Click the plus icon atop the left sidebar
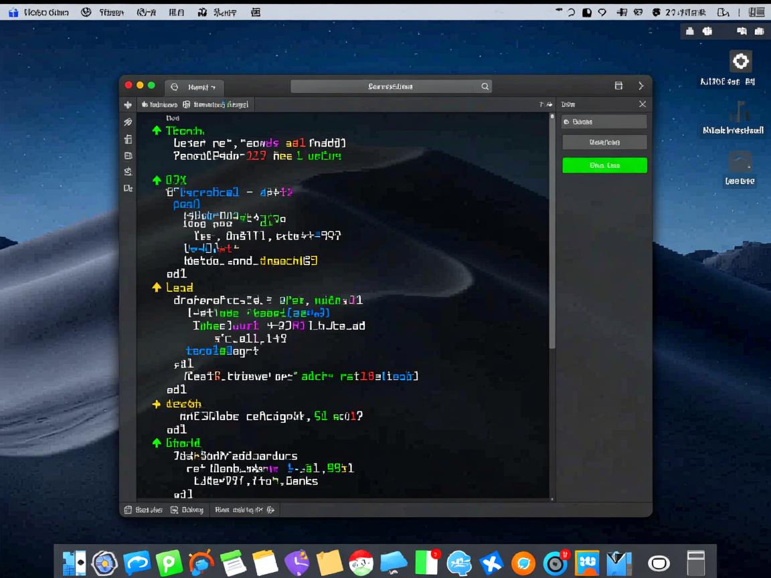 coord(128,105)
